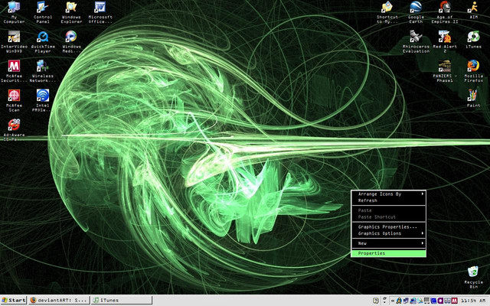Screen dimensions: 490x306
Task: Select Properties in the context menu
Action: tap(388, 253)
